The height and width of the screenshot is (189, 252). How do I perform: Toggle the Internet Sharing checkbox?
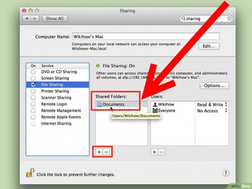click(x=33, y=123)
